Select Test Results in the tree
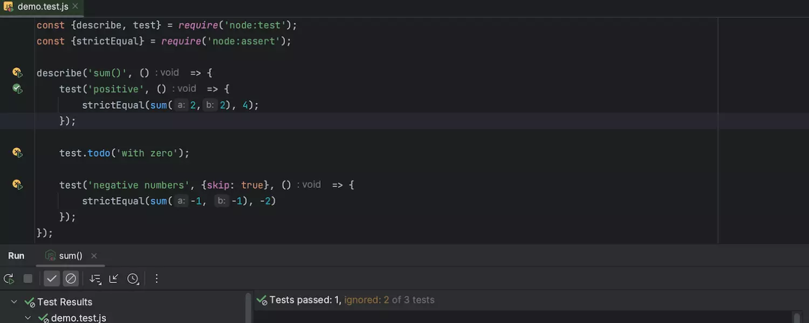The width and height of the screenshot is (809, 323). (x=64, y=302)
